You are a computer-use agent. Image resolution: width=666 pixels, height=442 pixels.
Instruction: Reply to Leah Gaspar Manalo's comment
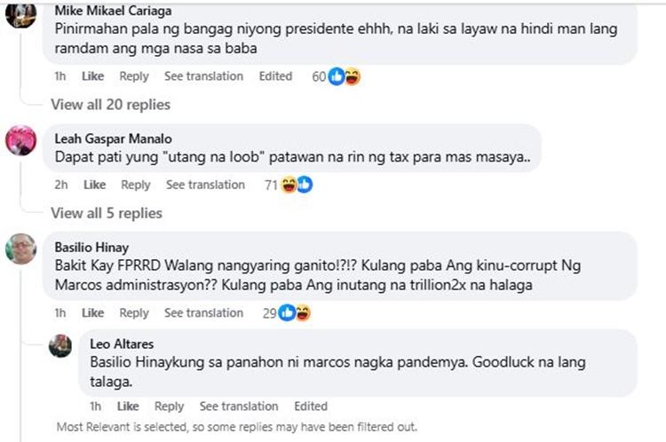136,185
